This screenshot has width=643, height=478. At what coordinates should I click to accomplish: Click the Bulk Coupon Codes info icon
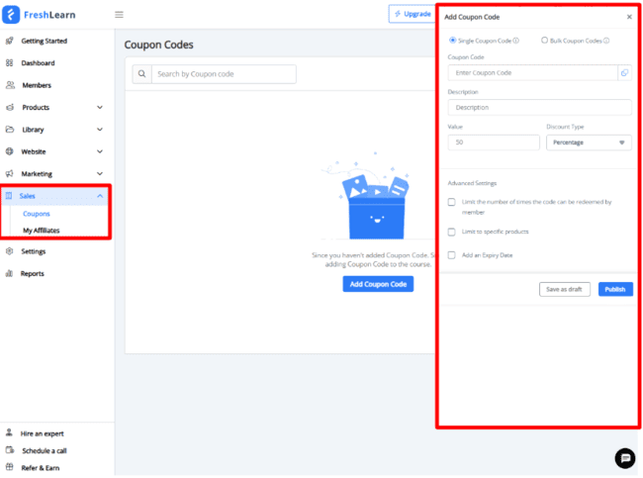[606, 41]
